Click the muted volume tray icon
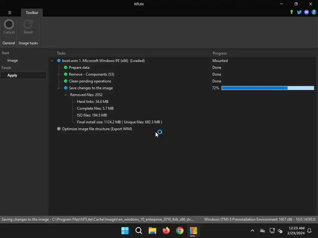 280,231
